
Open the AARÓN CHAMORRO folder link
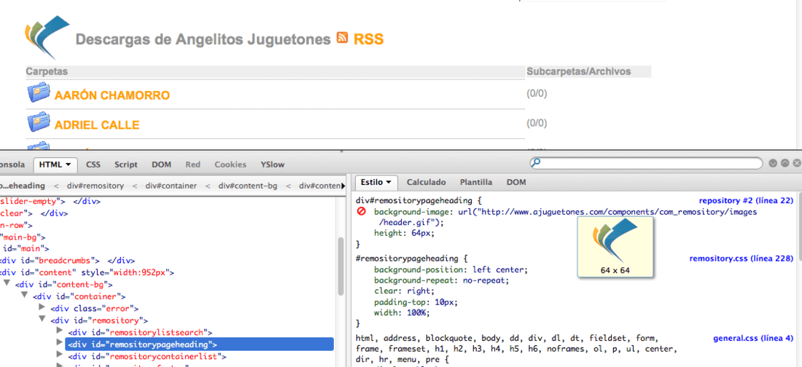point(112,95)
